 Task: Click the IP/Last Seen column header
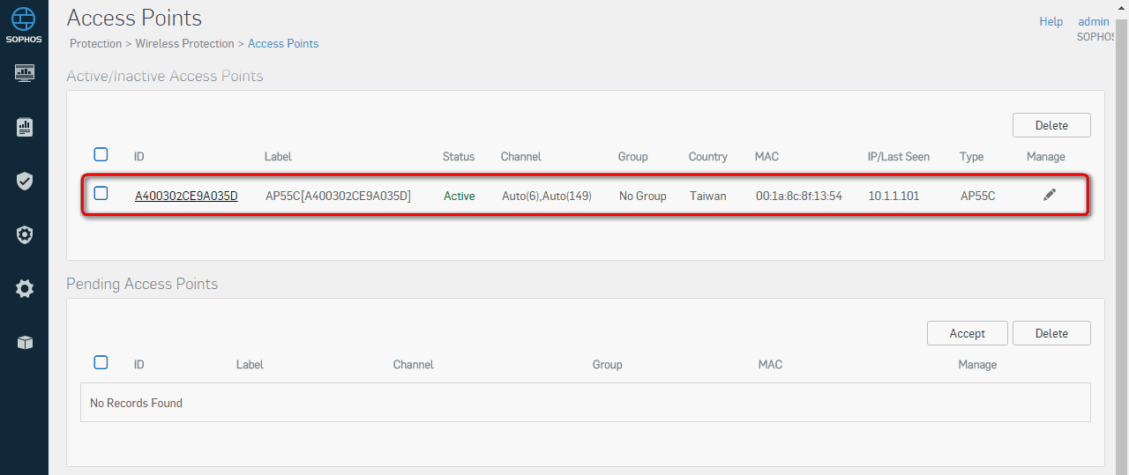click(899, 157)
